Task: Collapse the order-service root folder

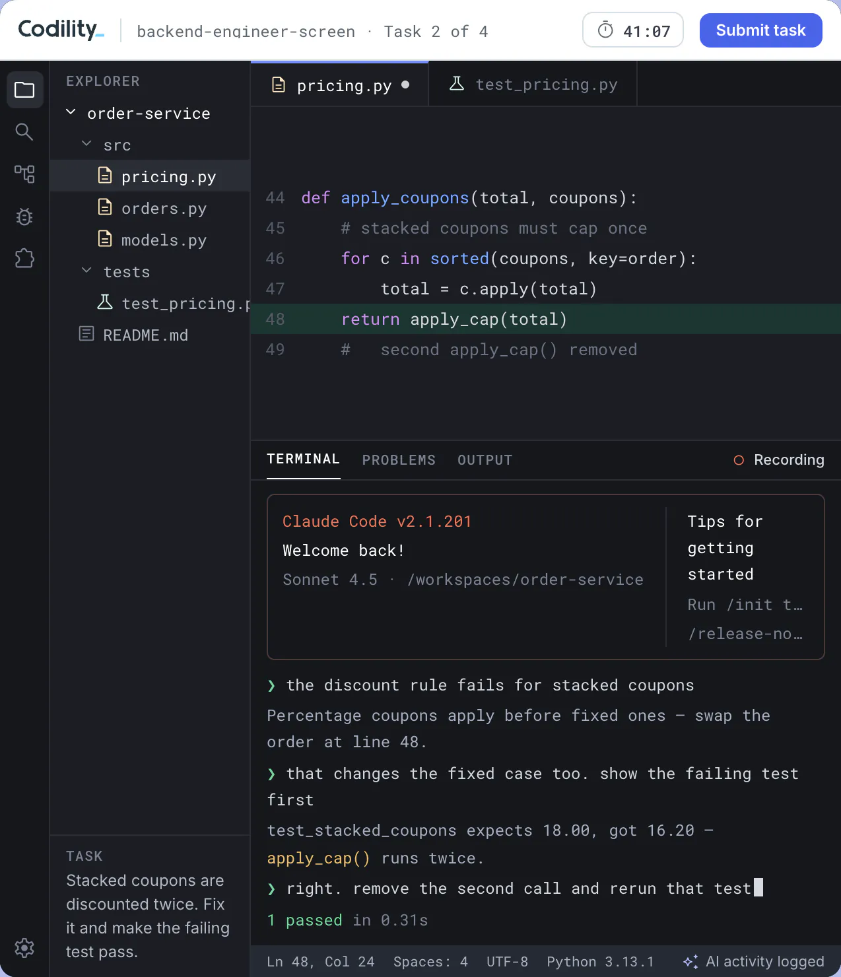Action: [x=71, y=112]
